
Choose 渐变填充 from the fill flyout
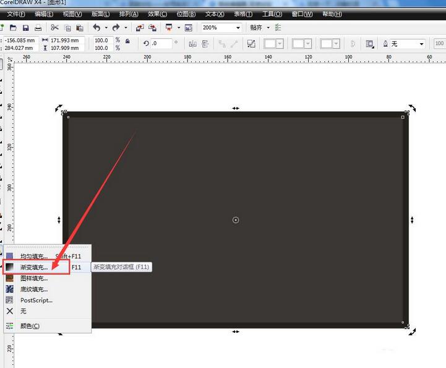(x=33, y=267)
